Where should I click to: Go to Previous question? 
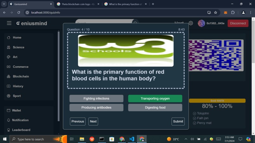click(x=78, y=122)
